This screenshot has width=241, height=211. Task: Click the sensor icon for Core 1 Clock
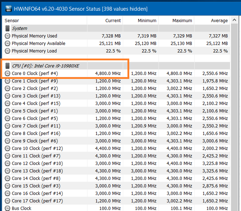tap(7, 81)
